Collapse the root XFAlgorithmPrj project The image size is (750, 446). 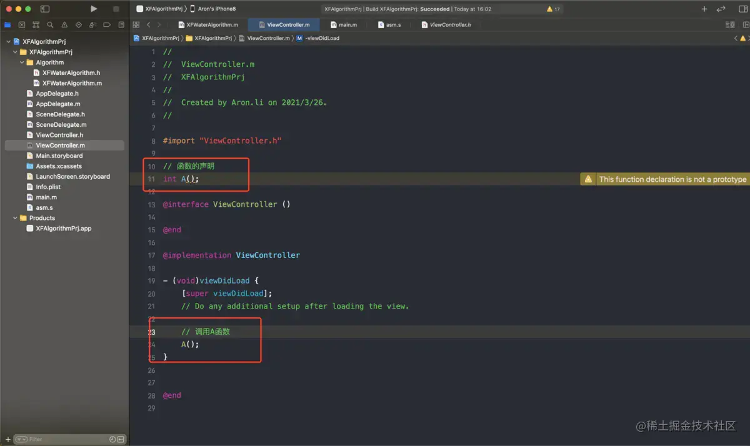[x=8, y=42]
